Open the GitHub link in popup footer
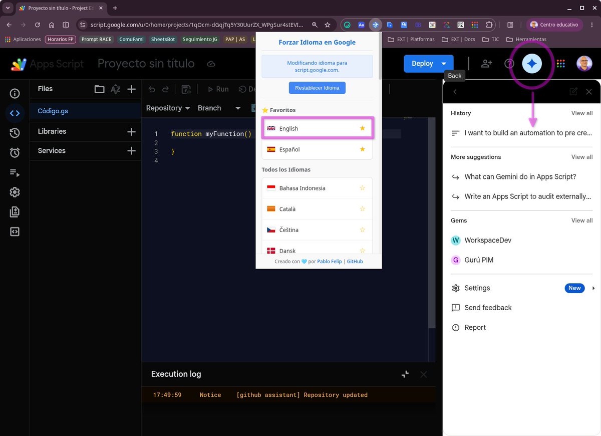The width and height of the screenshot is (601, 436). click(x=355, y=262)
